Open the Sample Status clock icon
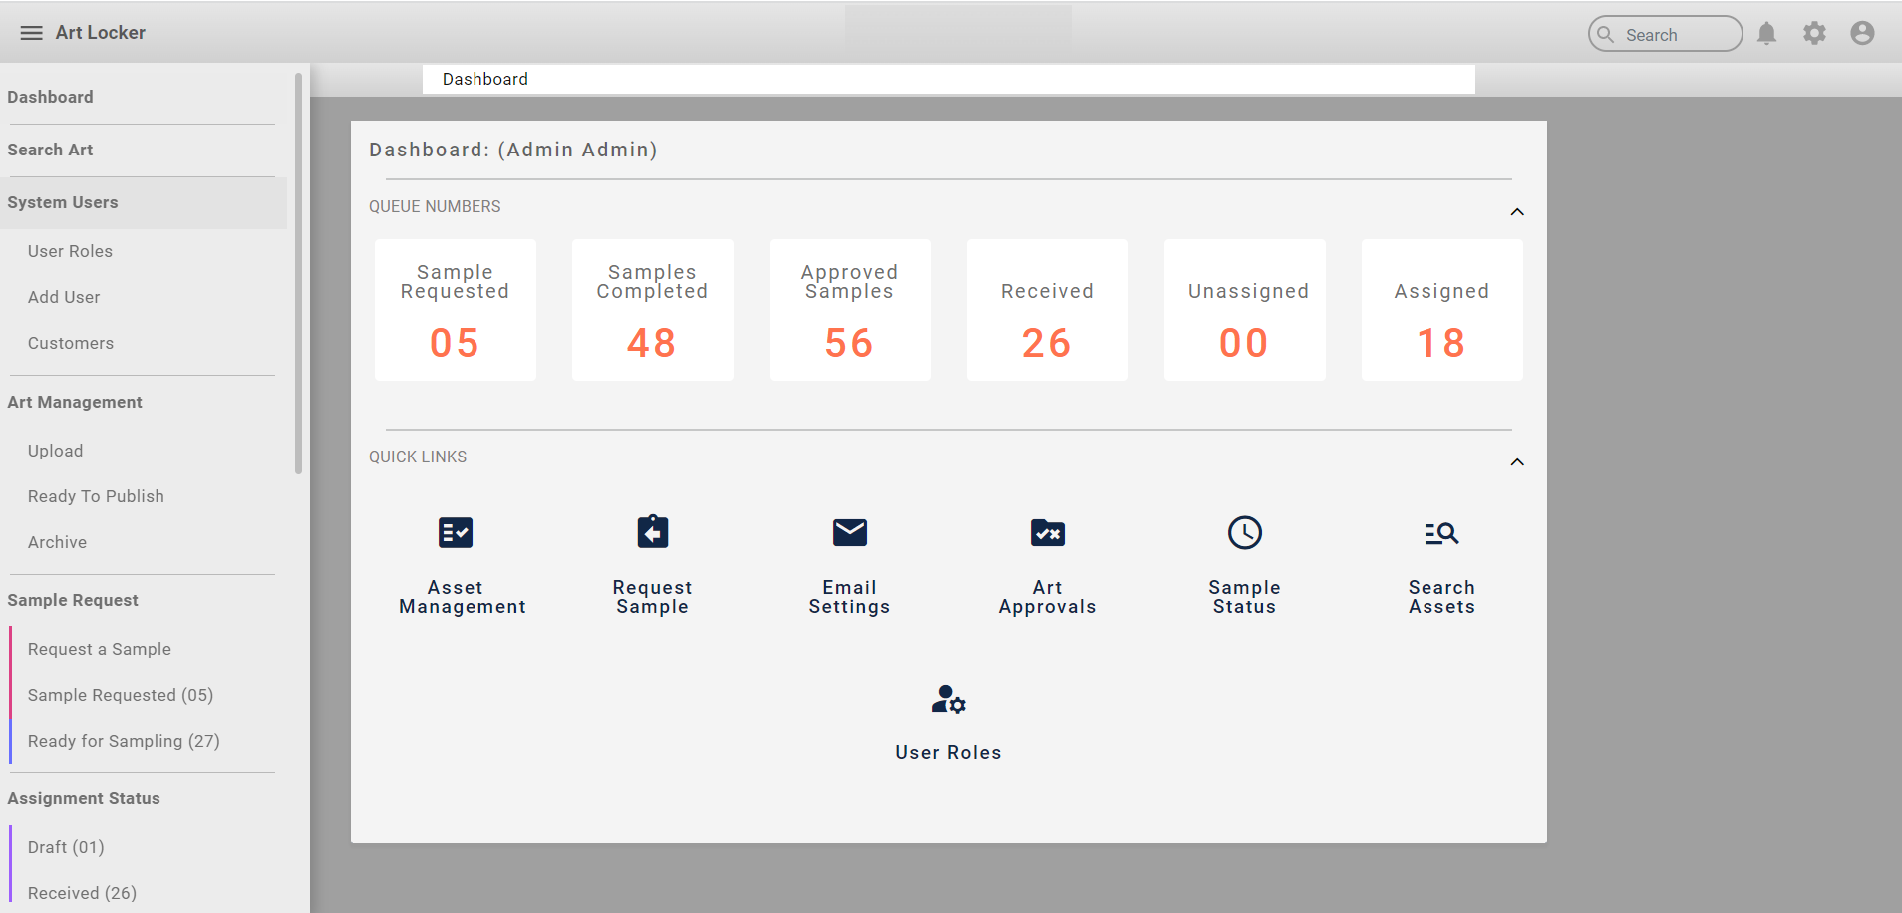This screenshot has height=913, width=1902. coord(1244,533)
